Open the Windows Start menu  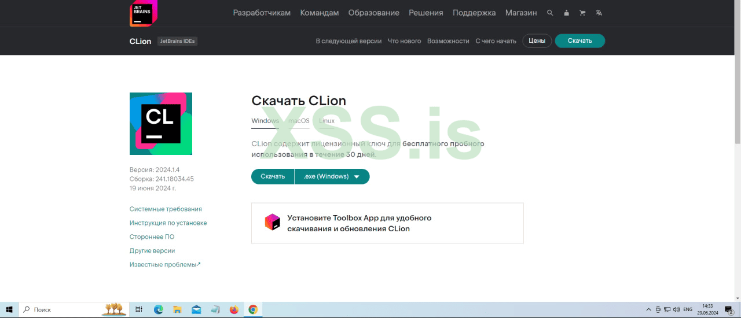pyautogui.click(x=9, y=310)
